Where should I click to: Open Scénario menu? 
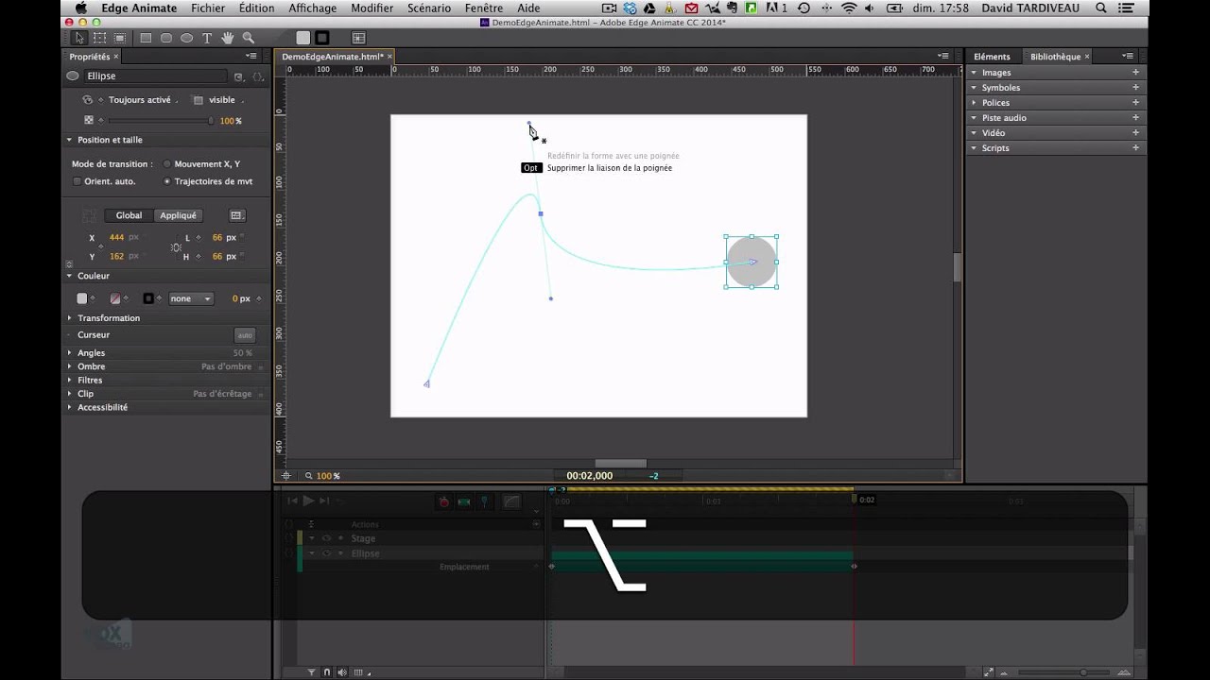[429, 8]
